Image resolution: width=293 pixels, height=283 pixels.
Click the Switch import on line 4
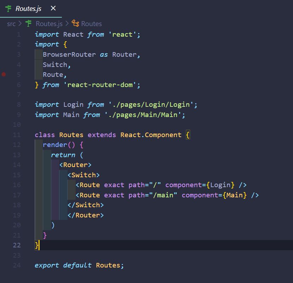point(55,64)
